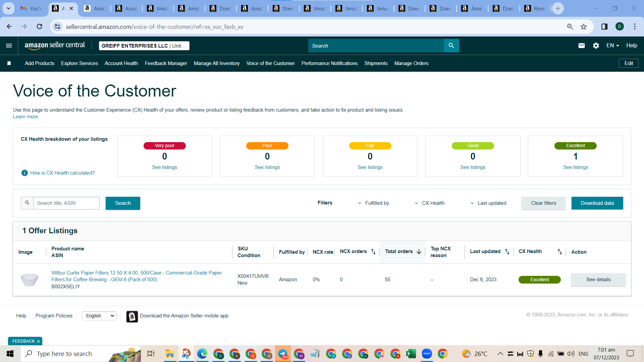
Task: Go to Shipments
Action: (x=376, y=63)
